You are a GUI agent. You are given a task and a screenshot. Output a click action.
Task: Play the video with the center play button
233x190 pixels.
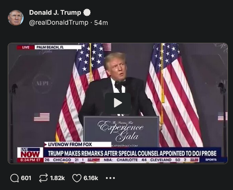(118, 103)
